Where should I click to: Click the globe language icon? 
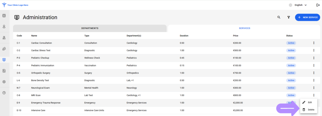point(290,5)
